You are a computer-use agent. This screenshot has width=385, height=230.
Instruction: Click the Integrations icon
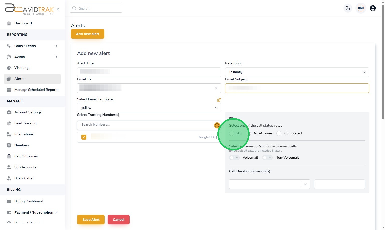(9, 134)
